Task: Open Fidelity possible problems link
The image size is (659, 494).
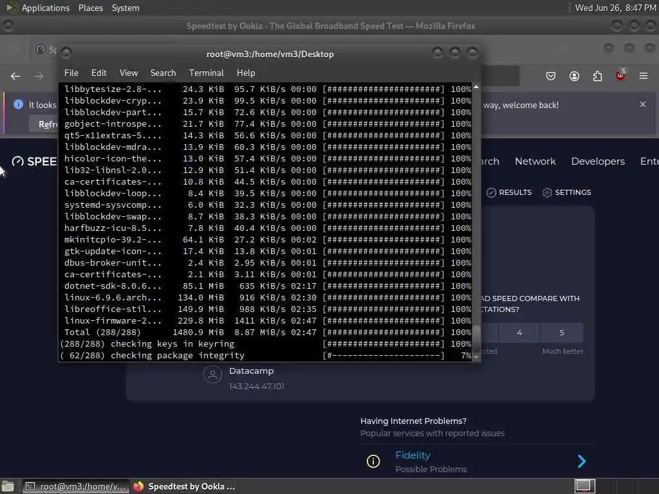Action: click(x=413, y=455)
